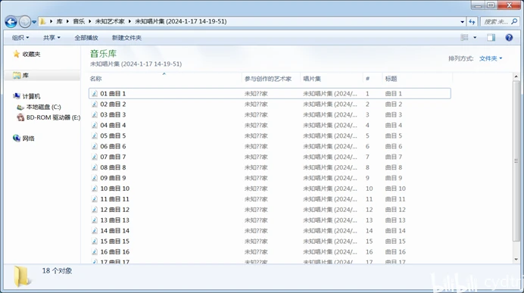The image size is (524, 293).
Task: Click the magnifier search icon
Action: pos(514,21)
